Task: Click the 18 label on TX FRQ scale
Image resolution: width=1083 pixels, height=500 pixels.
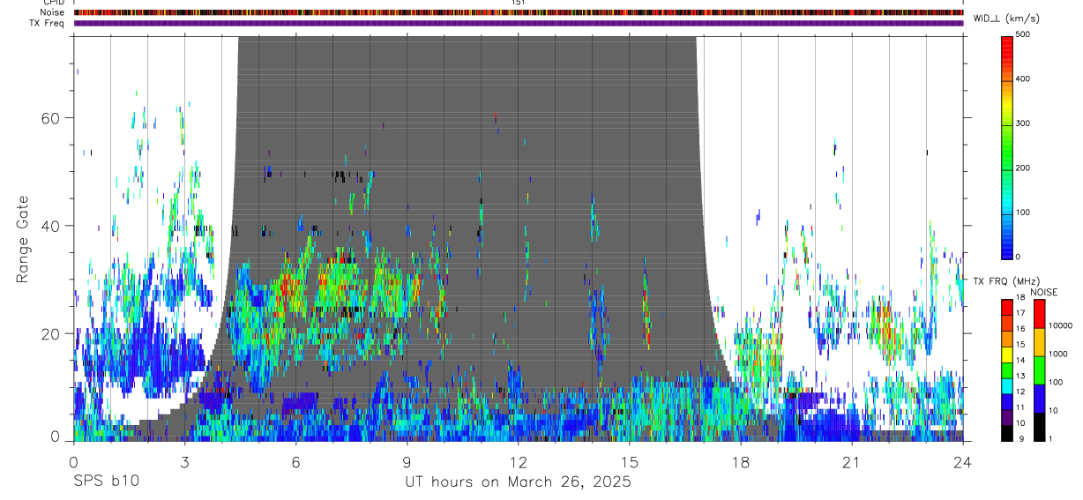Action: point(1020,297)
